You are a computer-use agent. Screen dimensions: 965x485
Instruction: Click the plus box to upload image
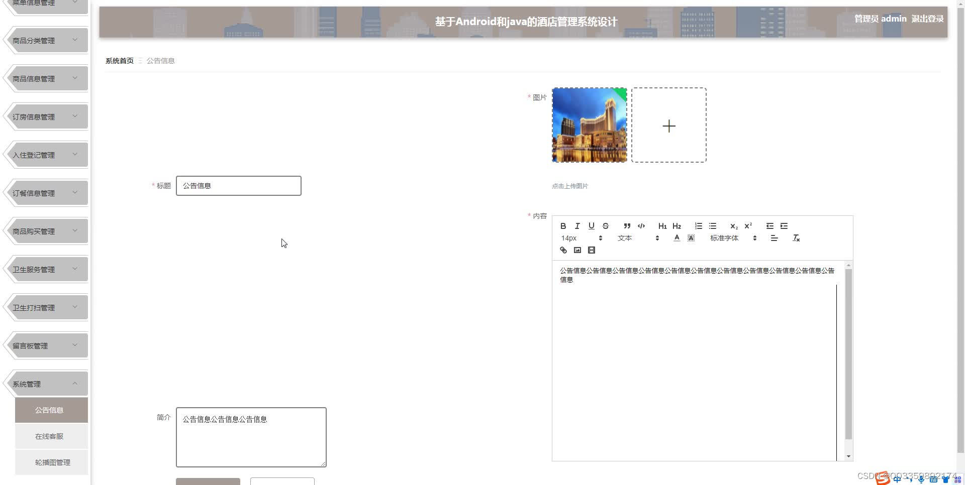669,125
